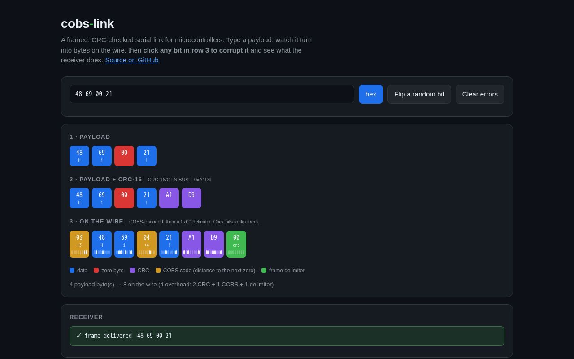Click the A1 CRC byte in row 2

pyautogui.click(x=169, y=198)
